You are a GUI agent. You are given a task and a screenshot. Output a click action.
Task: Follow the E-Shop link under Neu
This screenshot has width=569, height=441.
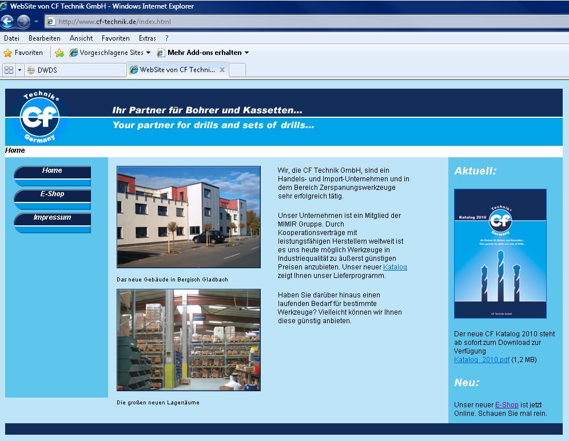[x=507, y=405]
